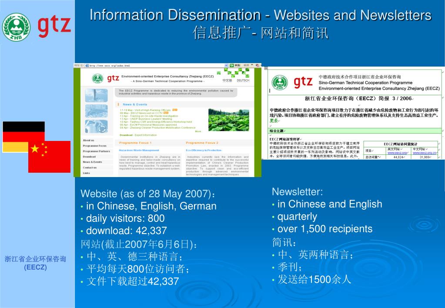The image size is (445, 308).
Task: Click the gtz logo in the newsletter header
Action: 303,82
